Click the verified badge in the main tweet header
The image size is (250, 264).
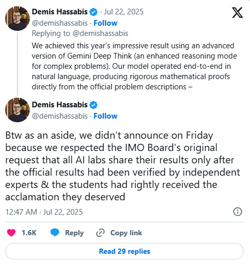pyautogui.click(x=93, y=105)
